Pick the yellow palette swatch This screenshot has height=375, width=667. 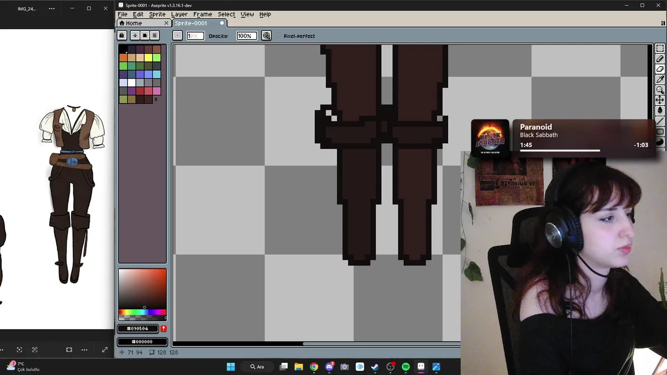pos(149,57)
